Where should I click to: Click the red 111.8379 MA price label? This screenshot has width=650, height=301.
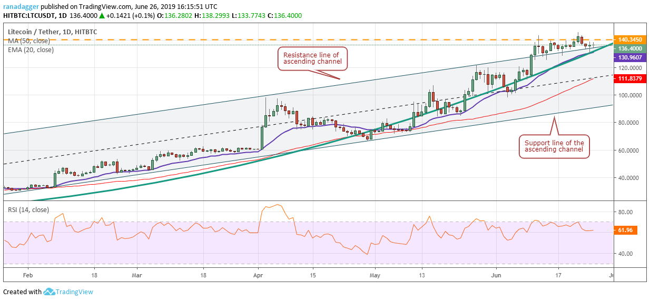[x=630, y=78]
